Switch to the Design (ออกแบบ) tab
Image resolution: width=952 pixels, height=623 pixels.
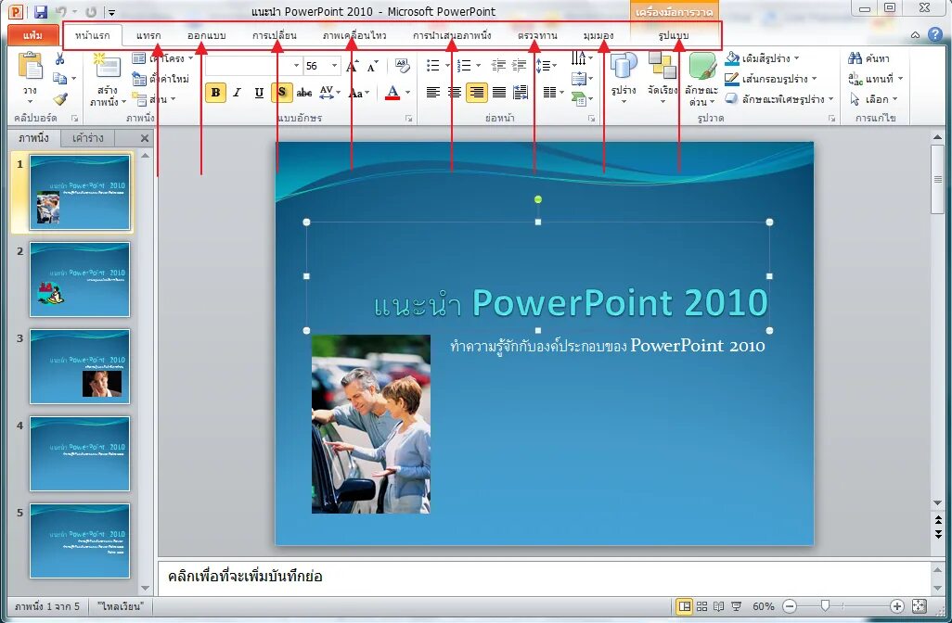tap(206, 35)
